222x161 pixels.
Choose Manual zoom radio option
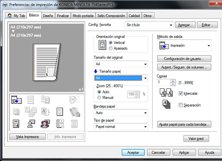click(x=99, y=97)
